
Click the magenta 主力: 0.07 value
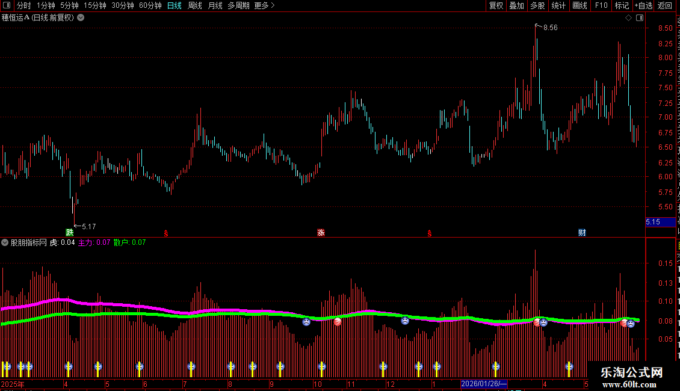point(94,242)
